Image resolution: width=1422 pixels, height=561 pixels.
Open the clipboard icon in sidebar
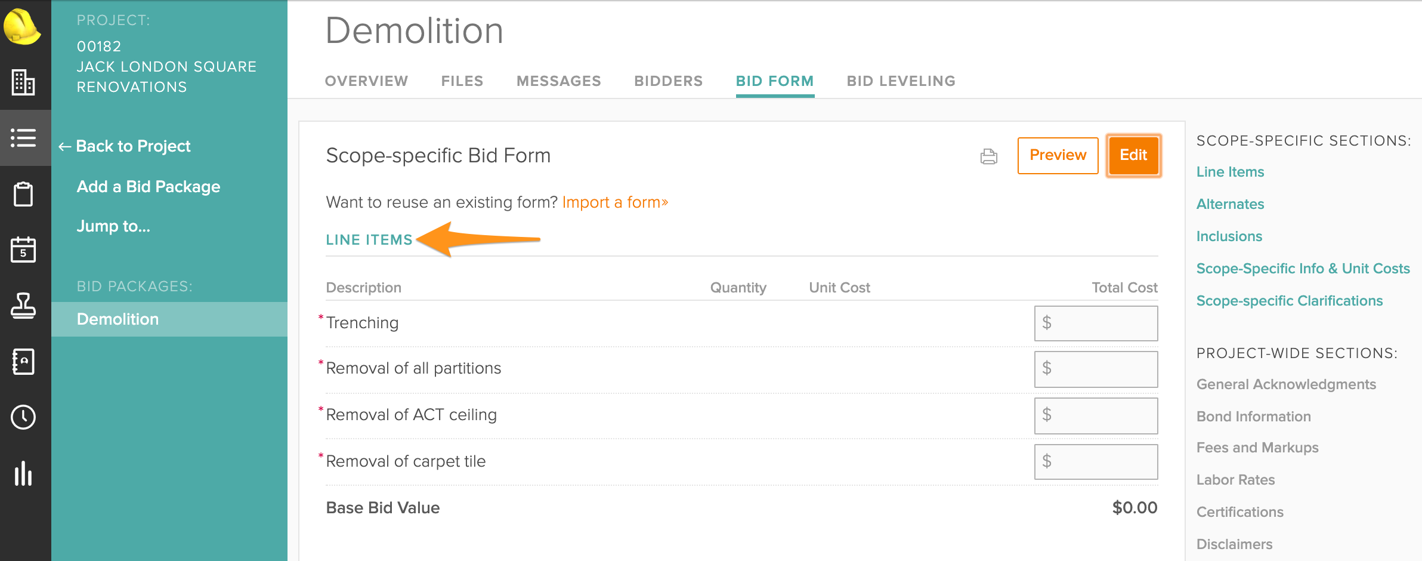click(x=23, y=194)
